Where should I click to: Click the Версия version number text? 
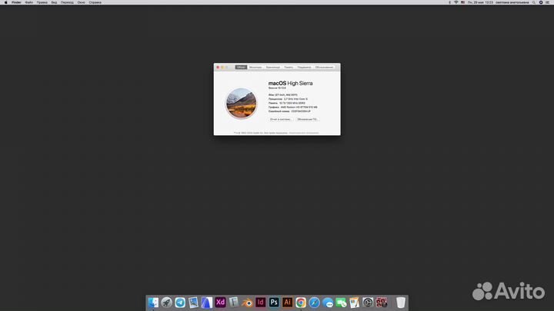pyautogui.click(x=277, y=88)
